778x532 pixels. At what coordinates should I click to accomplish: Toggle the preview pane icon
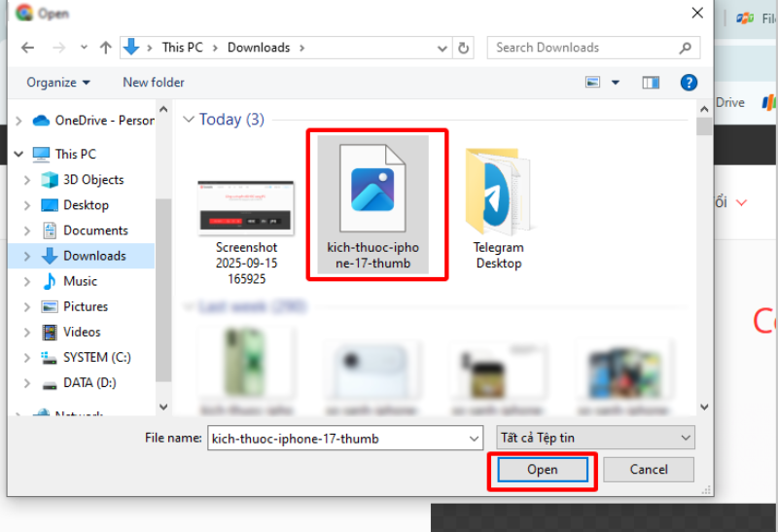651,83
